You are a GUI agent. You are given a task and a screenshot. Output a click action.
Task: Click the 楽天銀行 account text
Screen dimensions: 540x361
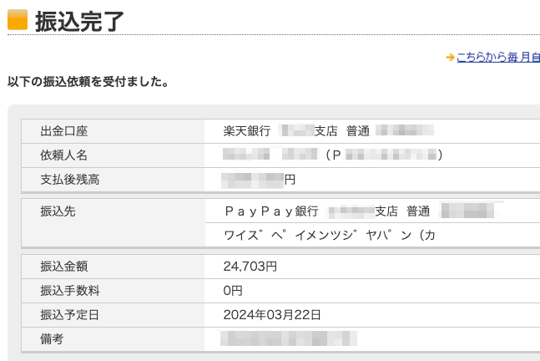[x=247, y=131]
